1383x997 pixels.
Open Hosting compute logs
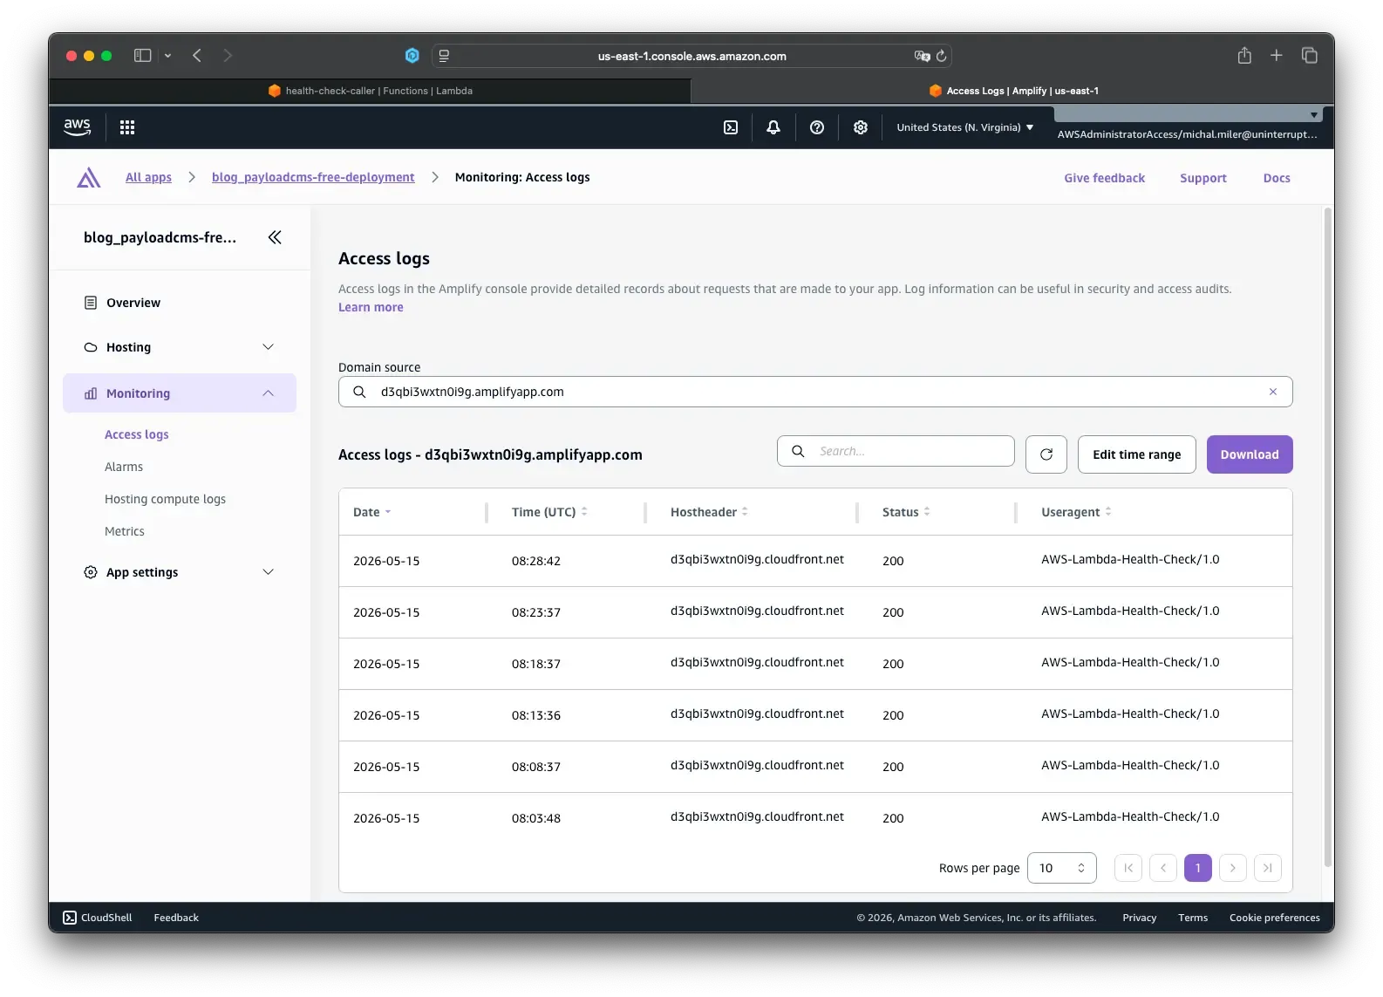click(165, 499)
